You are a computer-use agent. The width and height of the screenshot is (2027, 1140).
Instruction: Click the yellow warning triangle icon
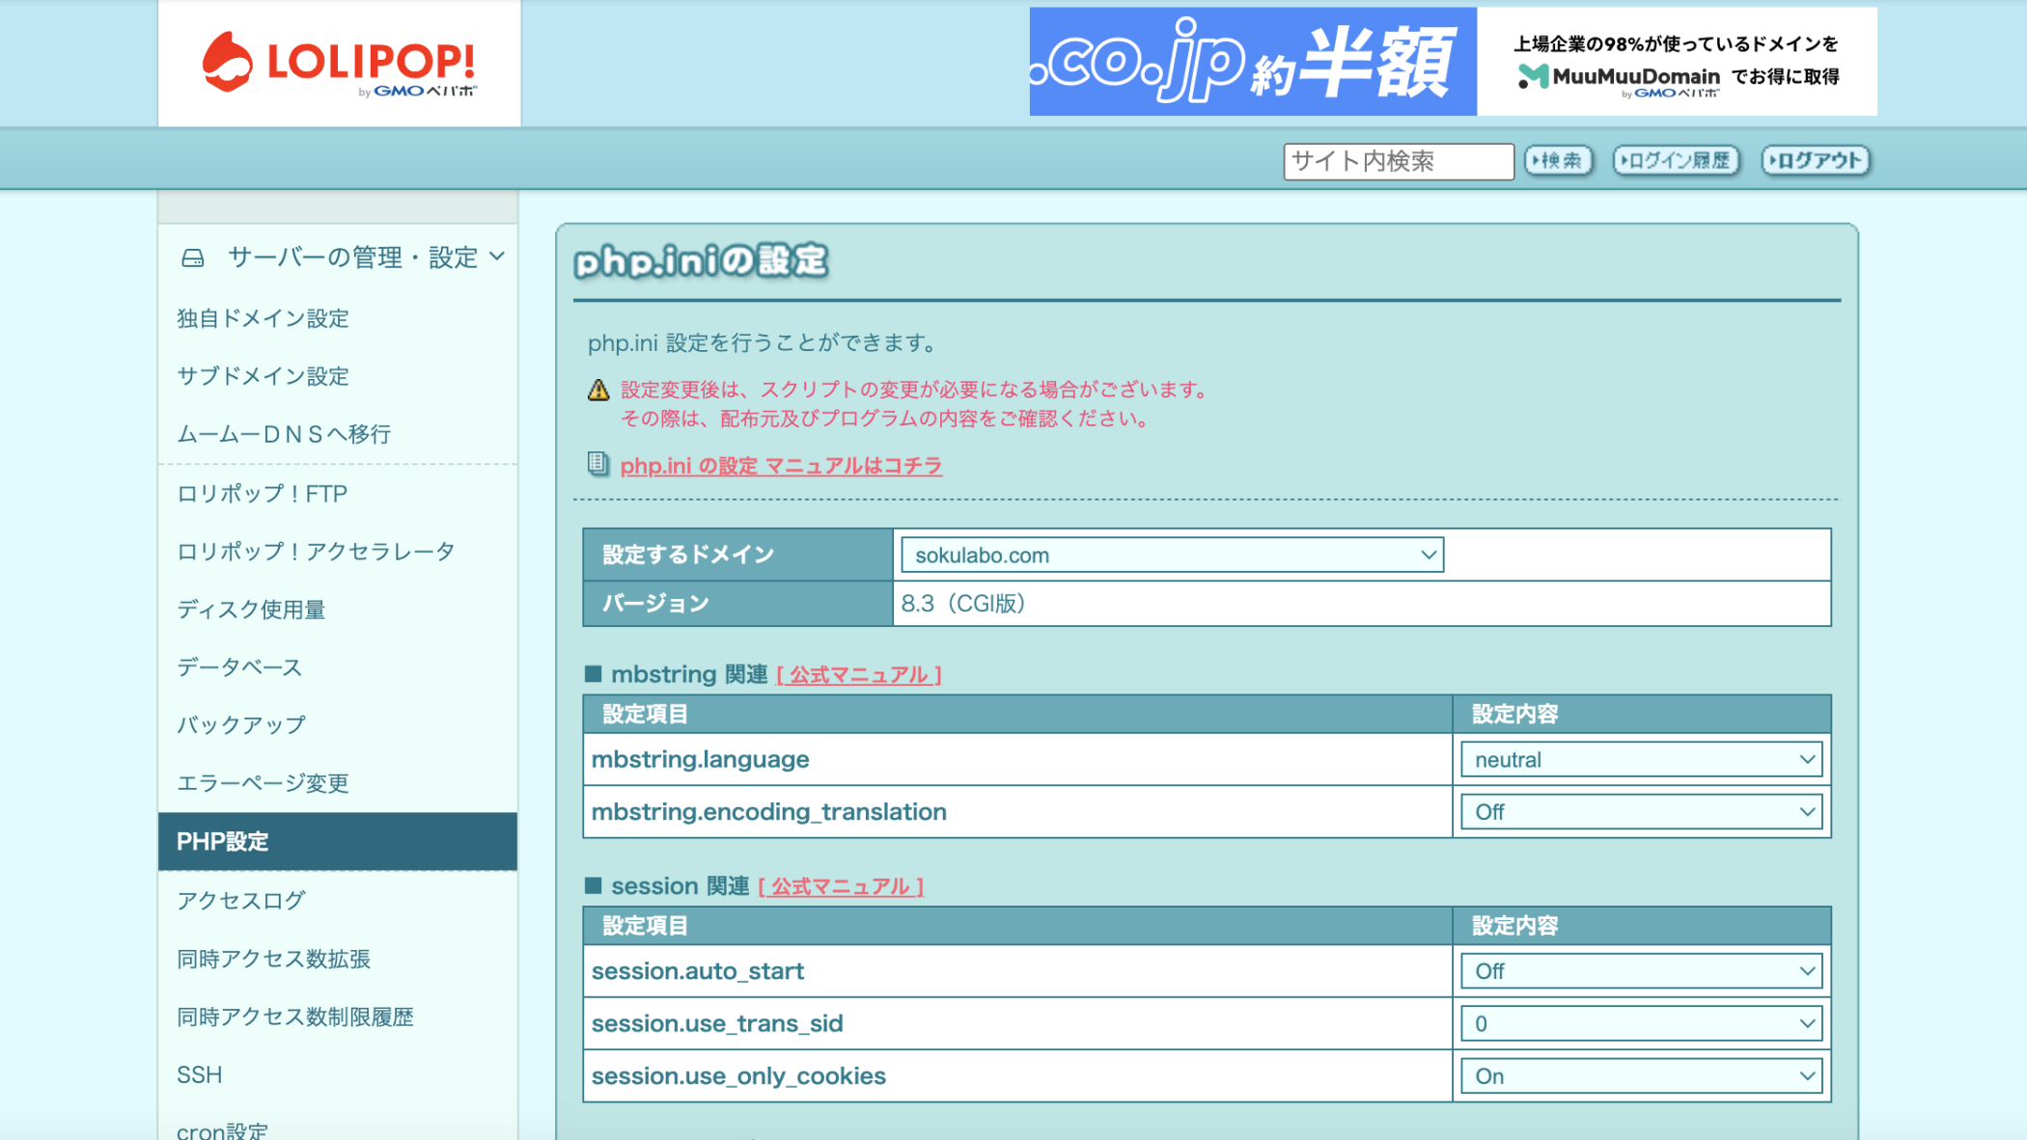(598, 390)
